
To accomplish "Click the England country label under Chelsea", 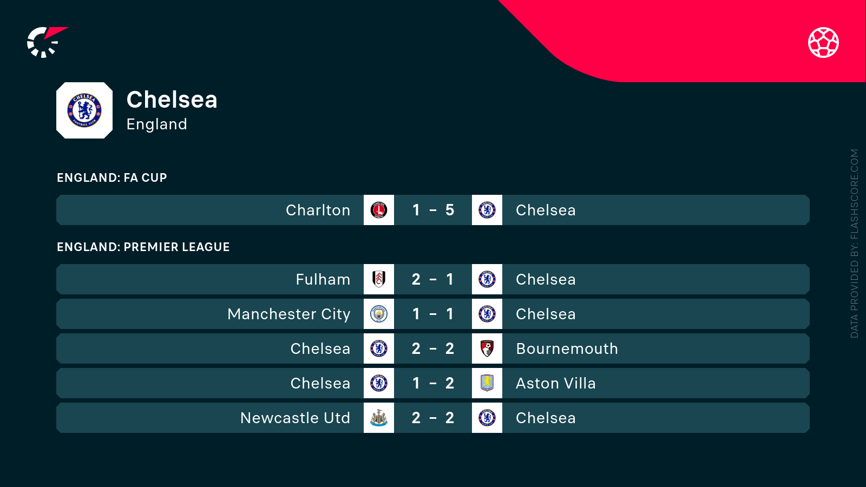I will (x=156, y=124).
